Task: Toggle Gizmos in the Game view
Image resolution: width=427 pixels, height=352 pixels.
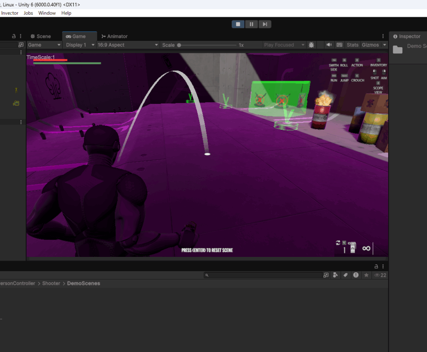Action: click(370, 45)
